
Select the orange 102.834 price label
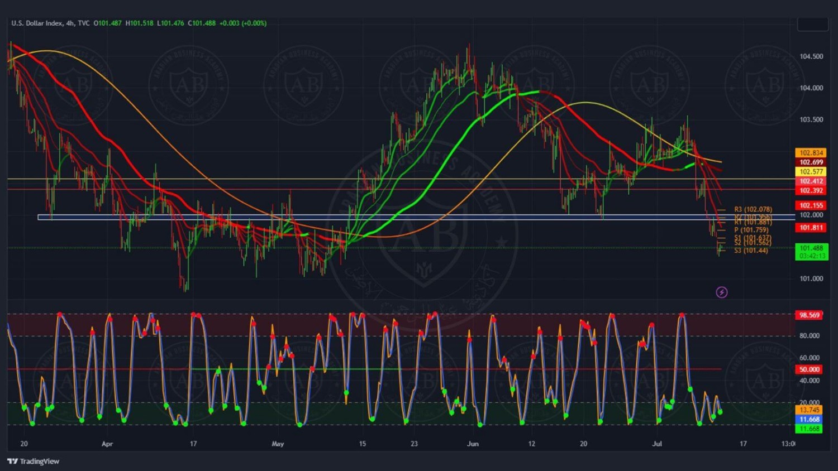811,153
